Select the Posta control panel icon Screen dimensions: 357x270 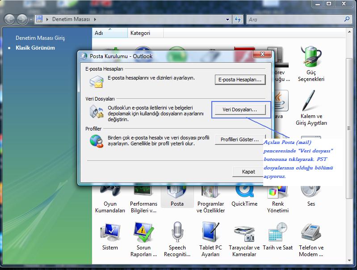pyautogui.click(x=177, y=197)
